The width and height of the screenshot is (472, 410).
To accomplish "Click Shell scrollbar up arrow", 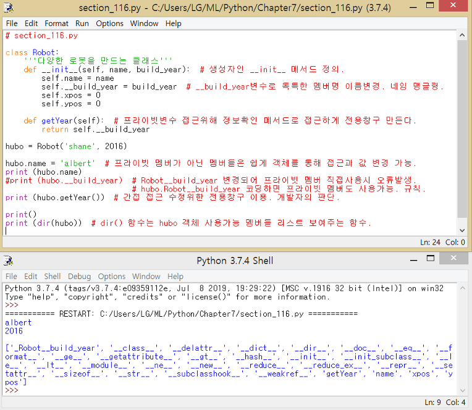I will click(463, 288).
